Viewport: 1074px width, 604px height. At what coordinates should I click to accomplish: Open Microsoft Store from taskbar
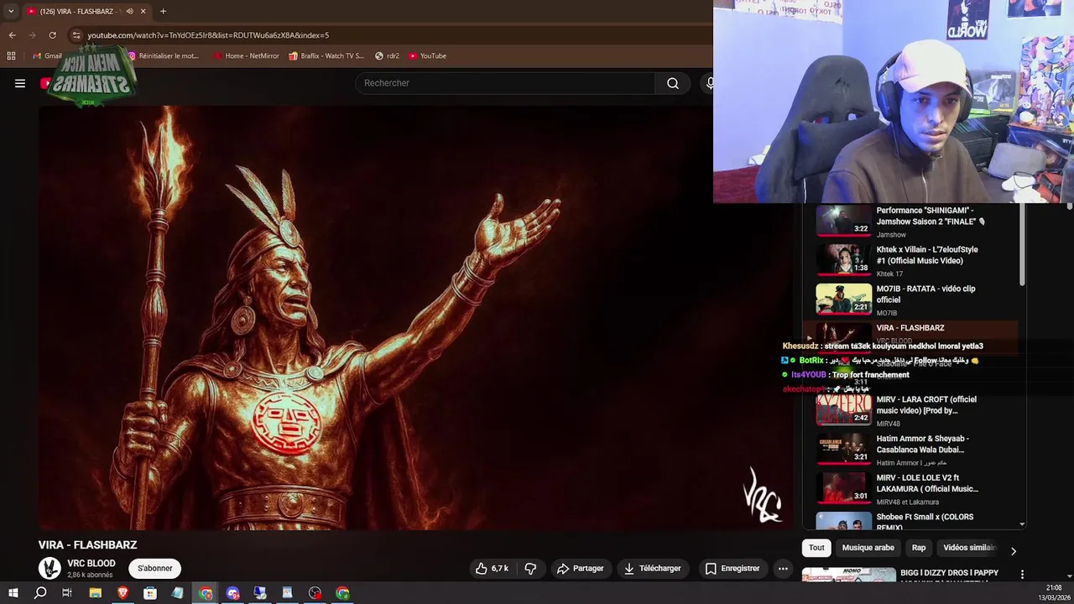(150, 593)
